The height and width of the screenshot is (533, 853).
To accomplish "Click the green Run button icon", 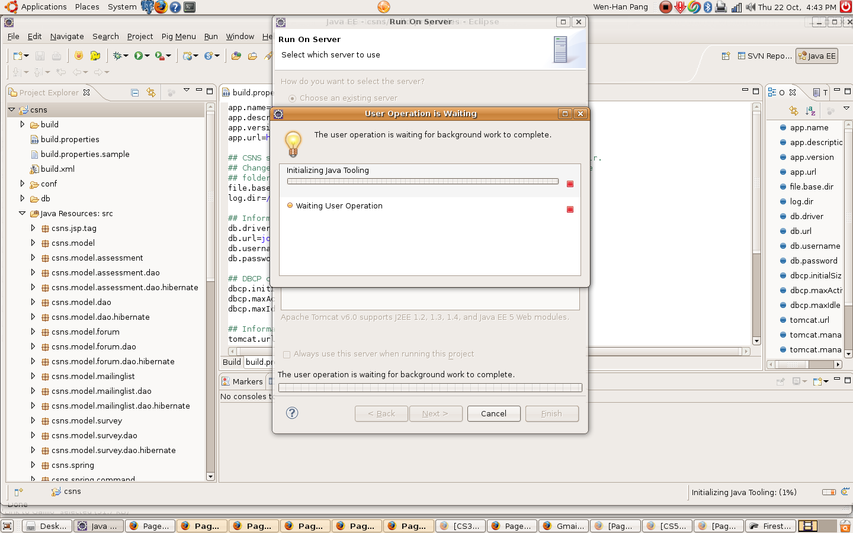I will click(x=138, y=56).
